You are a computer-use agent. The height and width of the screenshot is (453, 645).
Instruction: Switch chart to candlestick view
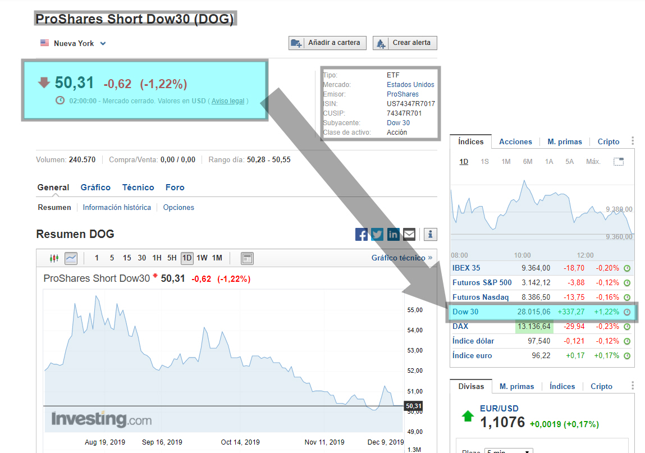(x=54, y=258)
